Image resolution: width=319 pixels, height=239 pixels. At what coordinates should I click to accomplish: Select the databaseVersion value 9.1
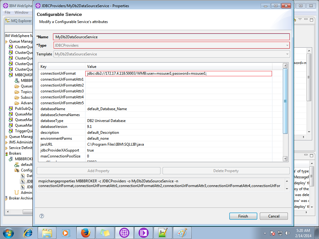point(89,126)
